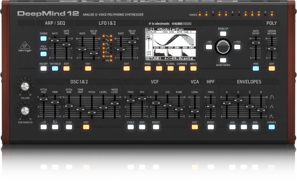This screenshot has width=297, height=183.
Task: Click the envelope Release (R) slider
Action: tap(261, 110)
